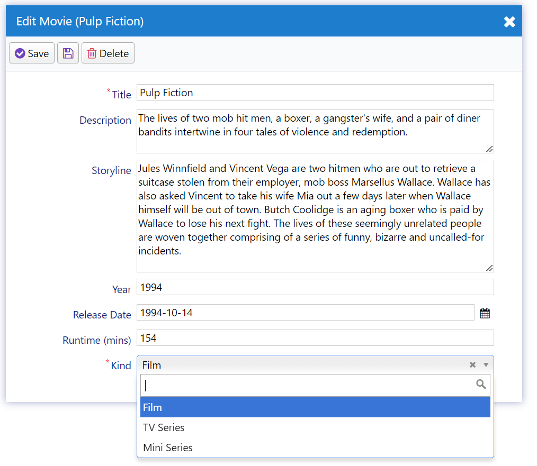Viewport: 537px width, 466px height.
Task: Click the Delete button
Action: pos(108,53)
